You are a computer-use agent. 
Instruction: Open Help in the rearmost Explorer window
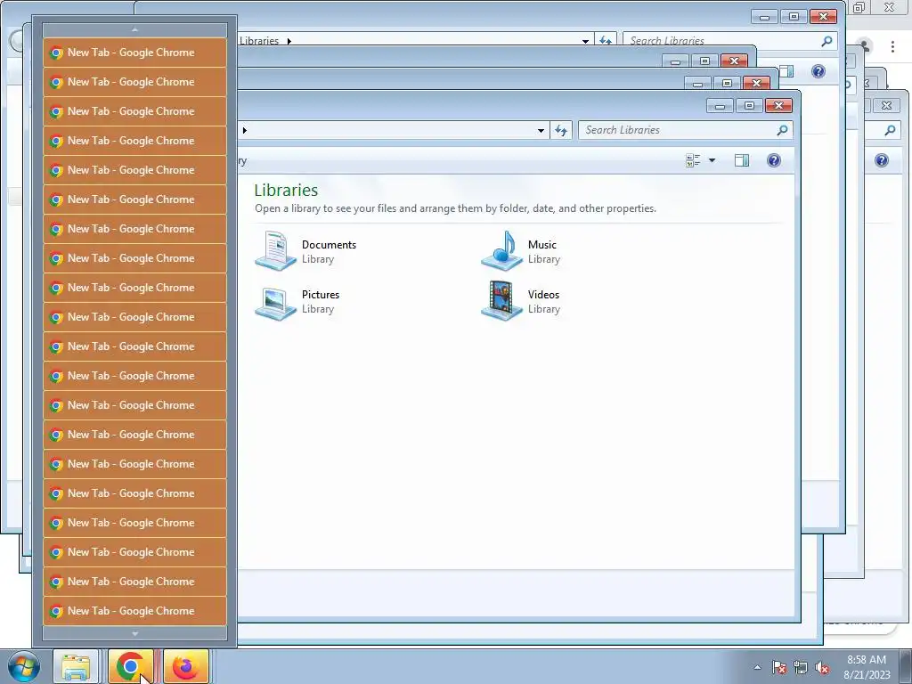818,71
